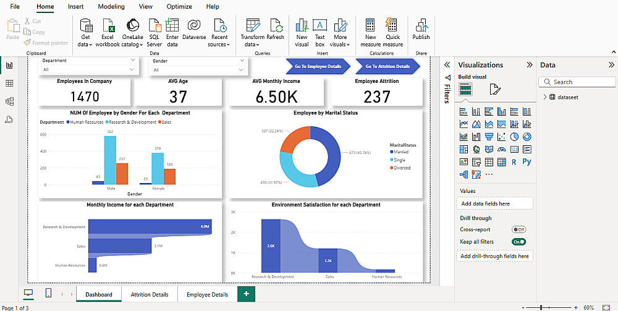Open the Table view in left sidebar
This screenshot has width=618, height=311.
pyautogui.click(x=9, y=83)
